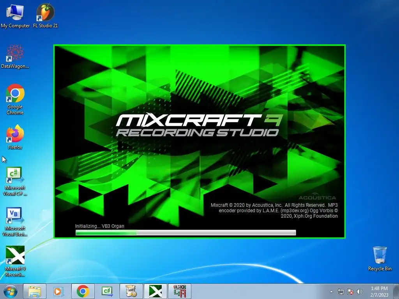Select the DataWagon desktop shortcut
Screen dimensions: 399x299
coord(15,56)
